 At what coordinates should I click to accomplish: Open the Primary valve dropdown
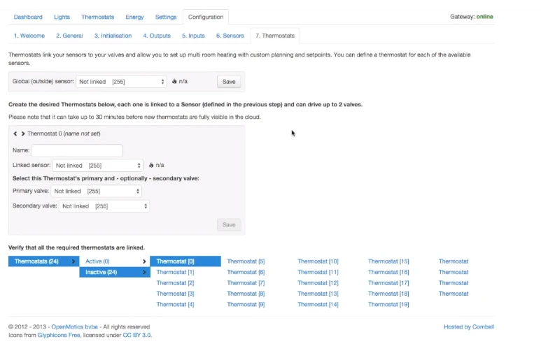pyautogui.click(x=97, y=191)
